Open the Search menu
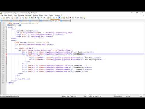The width and height of the screenshot is (145, 109). pyautogui.click(x=10, y=15)
